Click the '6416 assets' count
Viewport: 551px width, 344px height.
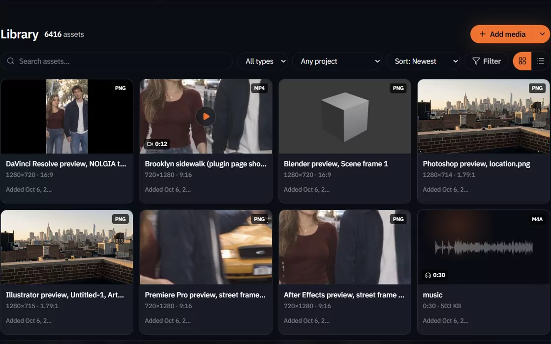64,34
